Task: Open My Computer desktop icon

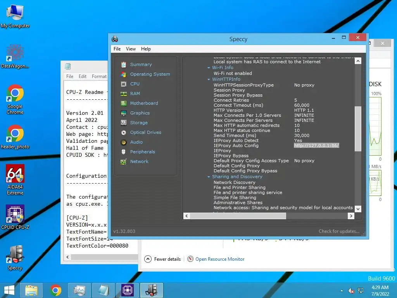Action: click(15, 16)
